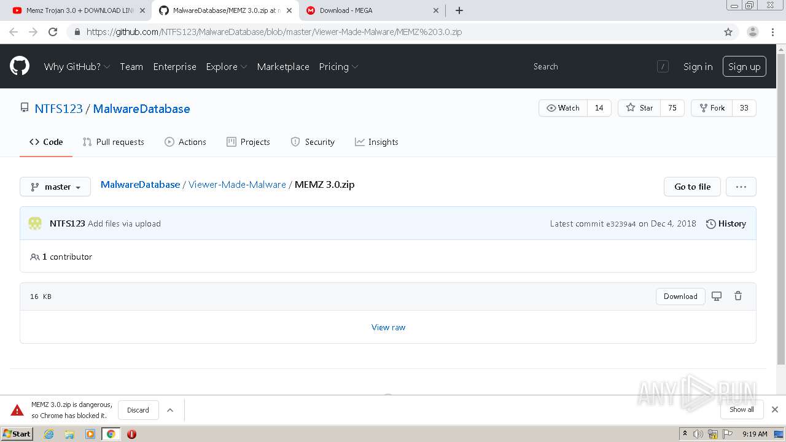Switch to Pull requests tab
Image resolution: width=786 pixels, height=442 pixels.
coord(113,142)
